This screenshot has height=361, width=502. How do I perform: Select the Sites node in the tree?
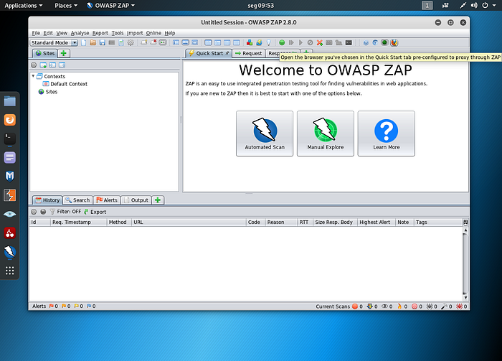[48, 92]
